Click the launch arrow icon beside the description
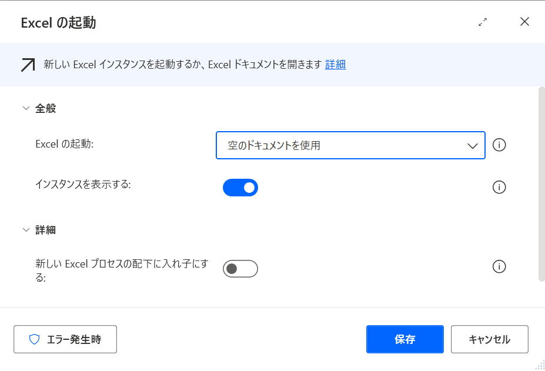 pyautogui.click(x=28, y=65)
